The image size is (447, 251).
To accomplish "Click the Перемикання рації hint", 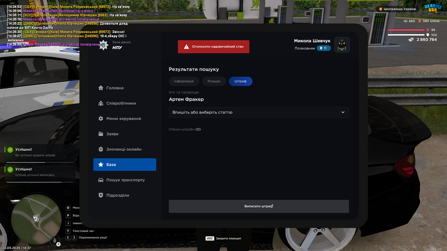I will 93,237.
